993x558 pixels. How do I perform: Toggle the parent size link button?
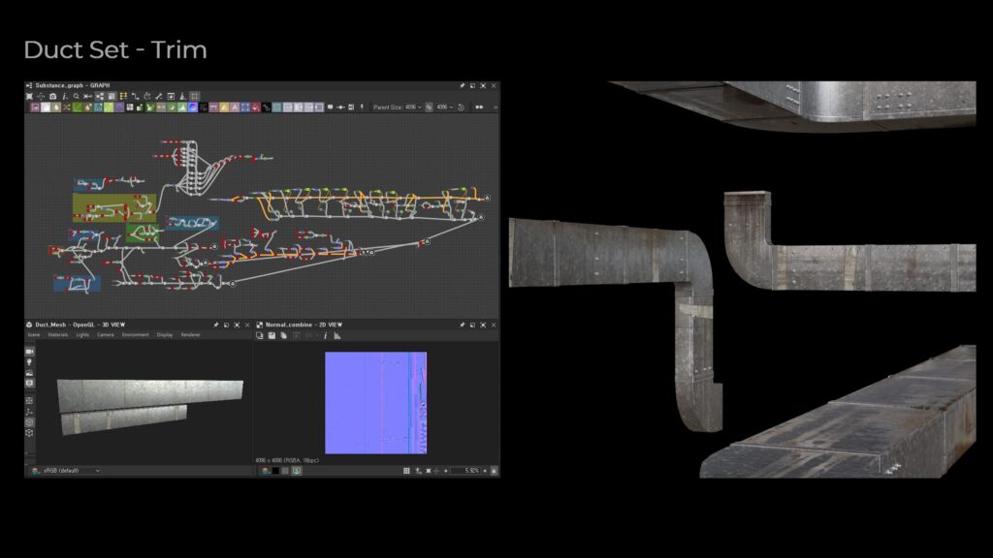pos(430,107)
